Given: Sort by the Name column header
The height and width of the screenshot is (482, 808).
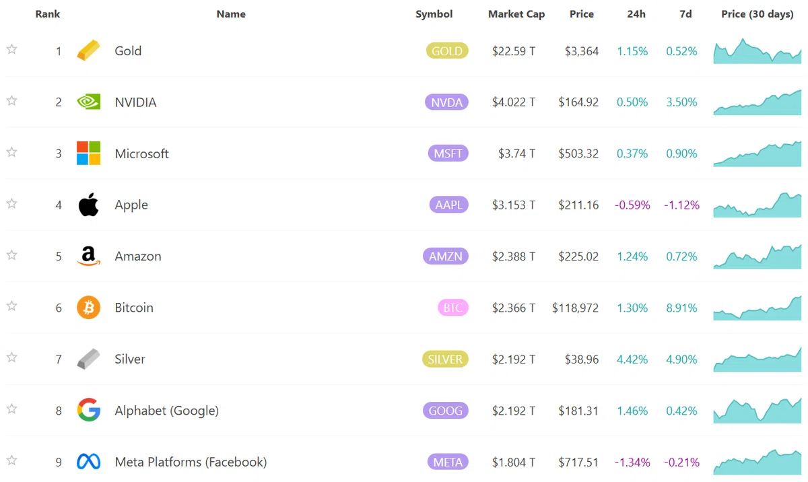Looking at the screenshot, I should [231, 14].
